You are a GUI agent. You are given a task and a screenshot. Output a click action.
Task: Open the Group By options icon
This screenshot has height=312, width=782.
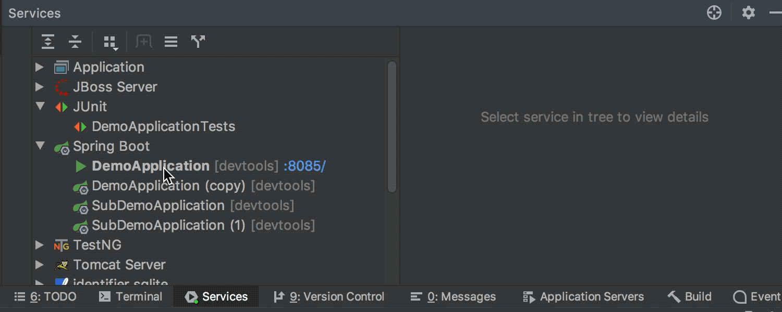pyautogui.click(x=110, y=42)
